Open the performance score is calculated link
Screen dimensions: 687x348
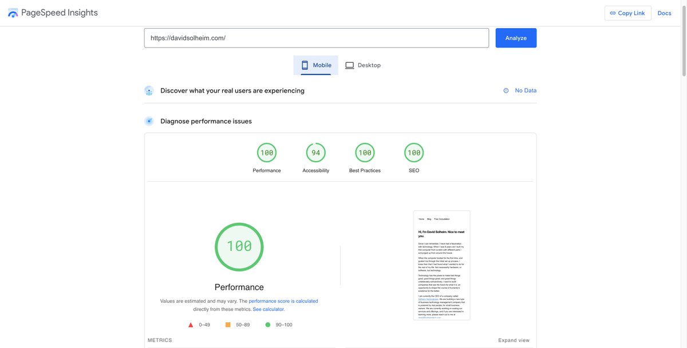[x=283, y=301]
